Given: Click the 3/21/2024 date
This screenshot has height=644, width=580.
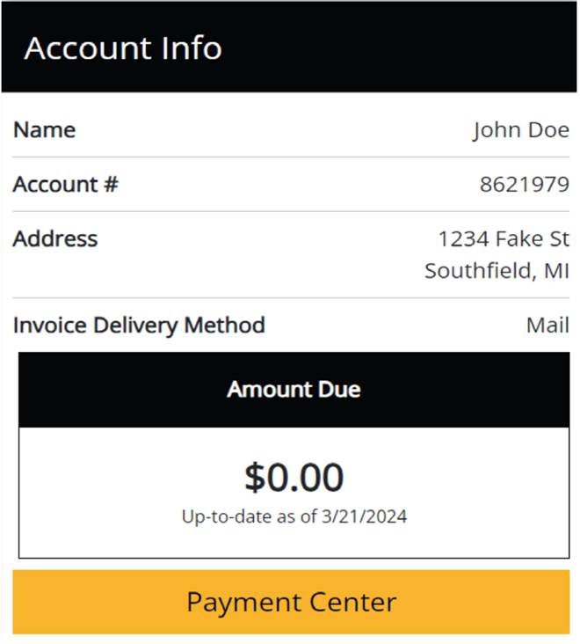Looking at the screenshot, I should click(x=365, y=516).
